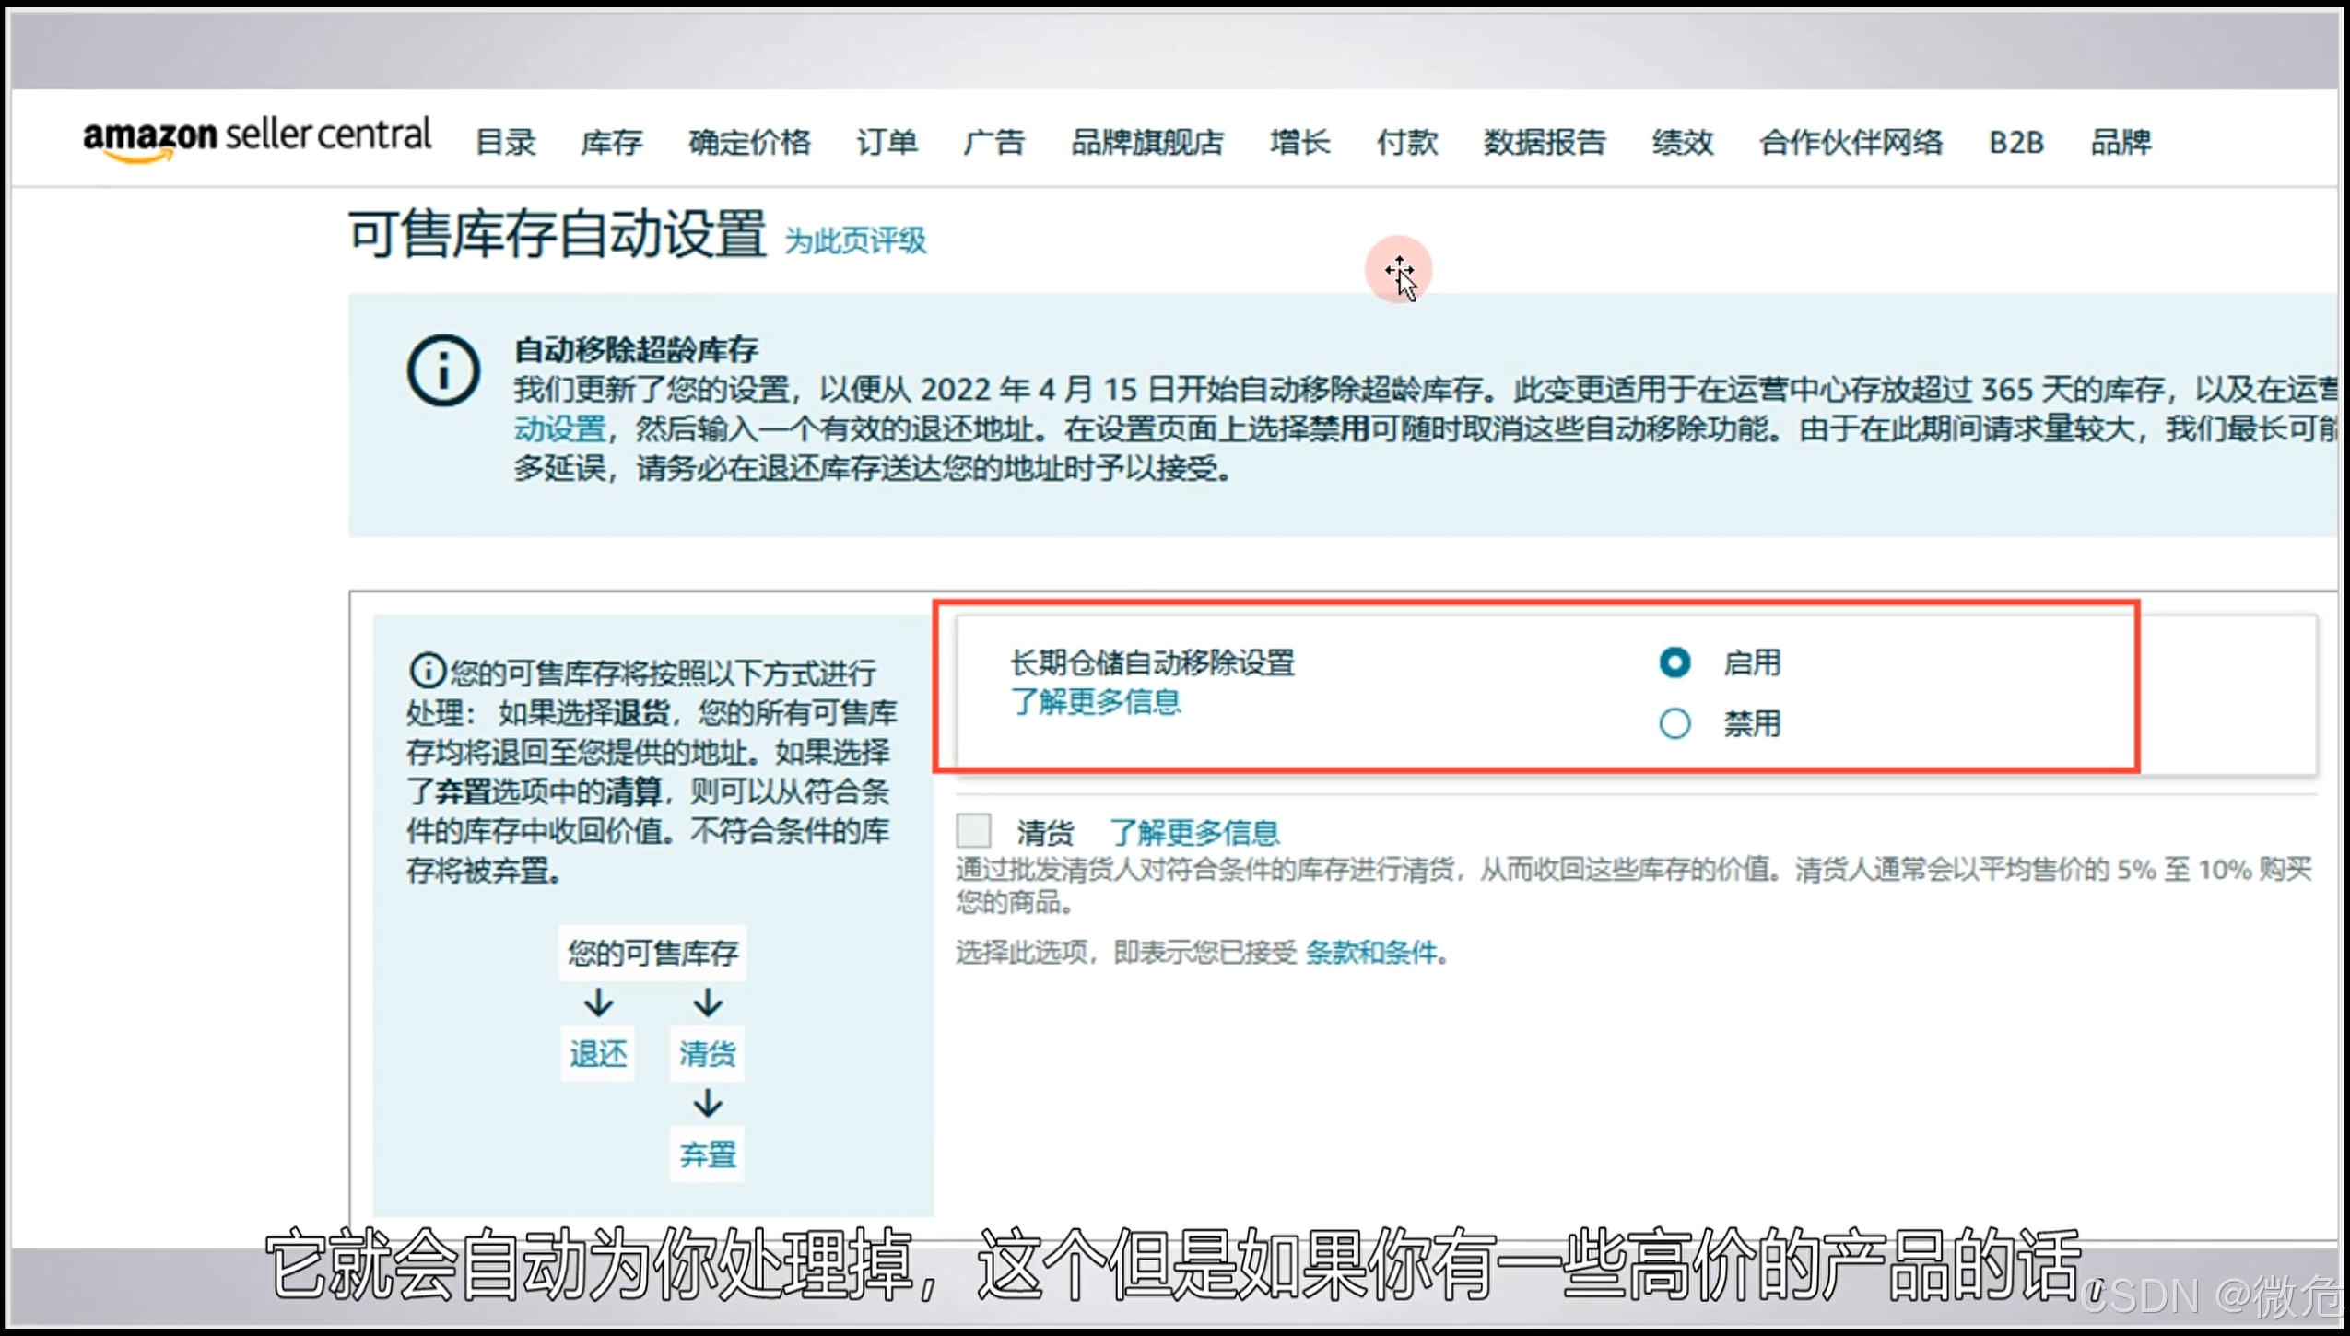Open the 订单 menu

(887, 142)
